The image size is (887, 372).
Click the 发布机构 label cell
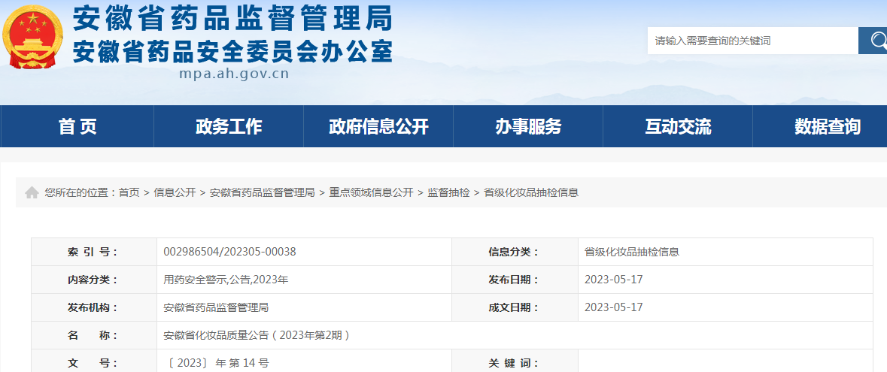click(94, 307)
